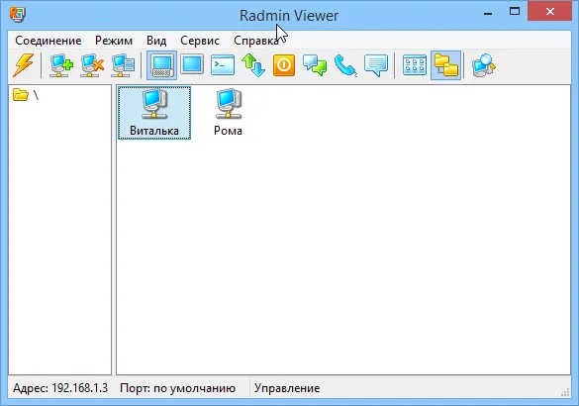Image resolution: width=579 pixels, height=406 pixels.
Task: Select Send Message bubble icon
Action: tap(376, 65)
